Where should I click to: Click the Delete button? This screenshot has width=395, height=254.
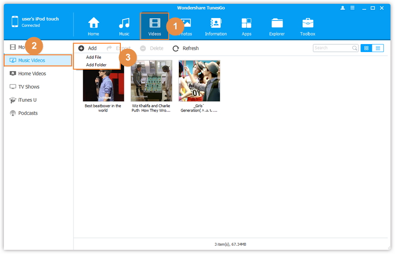click(151, 48)
